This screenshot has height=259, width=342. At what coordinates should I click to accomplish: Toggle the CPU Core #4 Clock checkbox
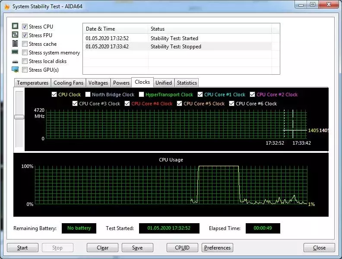[127, 104]
